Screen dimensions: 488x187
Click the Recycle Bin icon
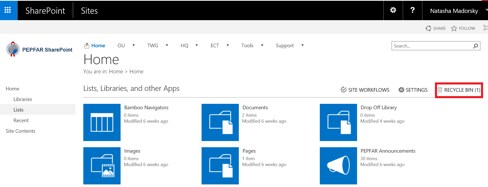[x=440, y=90]
